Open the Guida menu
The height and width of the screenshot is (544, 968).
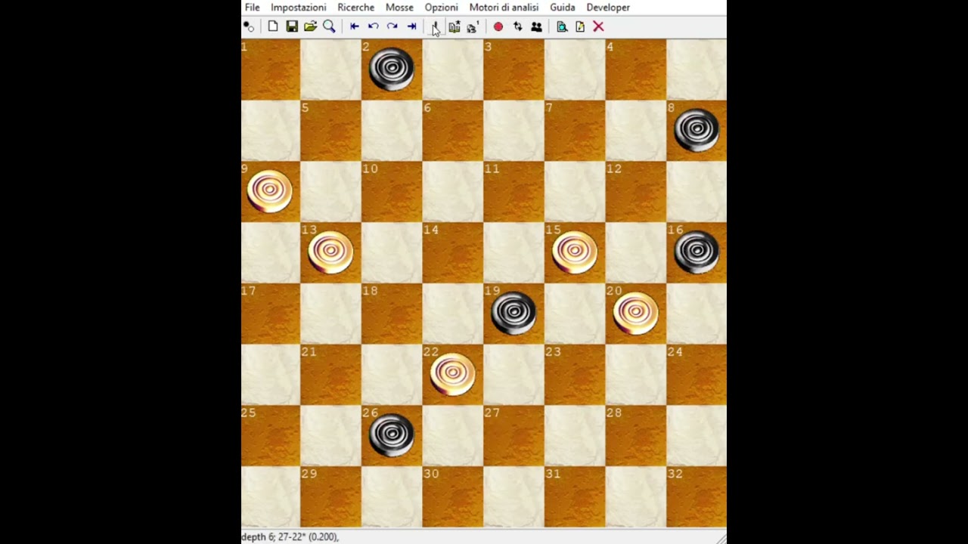tap(563, 8)
